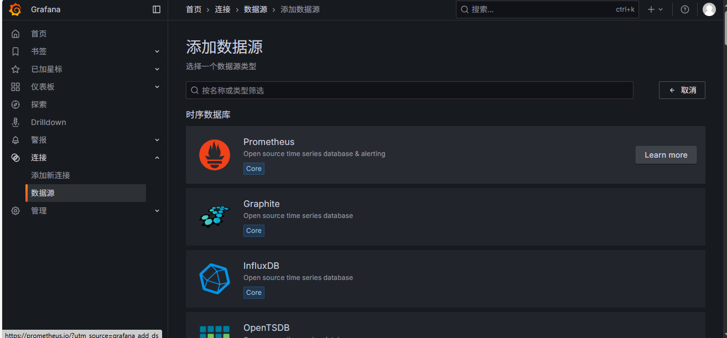Viewport: 727px width, 338px height.
Task: Click the 取消 button
Action: tap(682, 90)
